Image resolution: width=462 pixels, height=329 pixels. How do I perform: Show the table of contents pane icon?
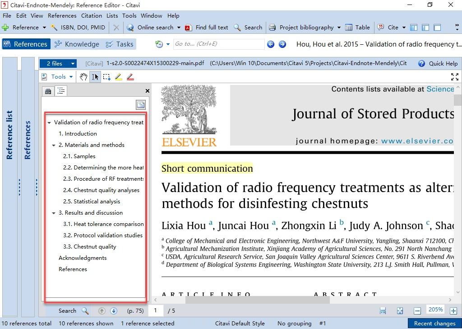61,91
